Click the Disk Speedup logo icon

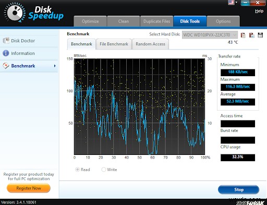[15, 13]
